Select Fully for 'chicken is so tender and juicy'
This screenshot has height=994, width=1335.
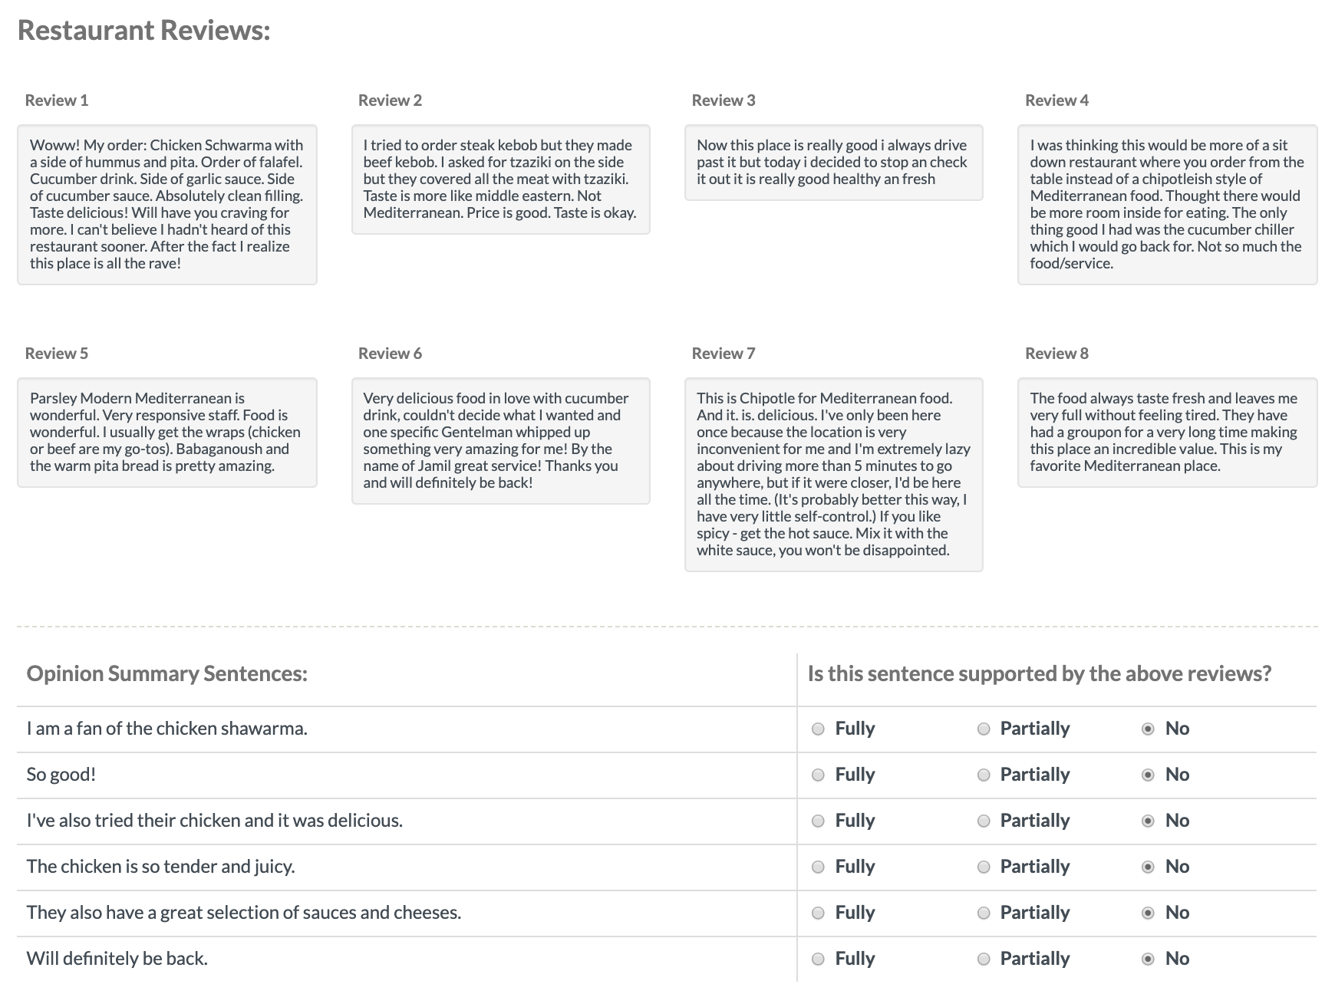(818, 867)
